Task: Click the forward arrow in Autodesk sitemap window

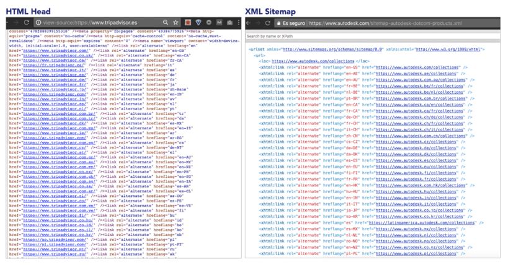Action: pos(258,23)
